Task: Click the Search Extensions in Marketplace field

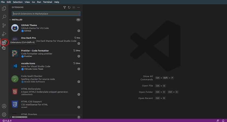Action: tap(46, 13)
